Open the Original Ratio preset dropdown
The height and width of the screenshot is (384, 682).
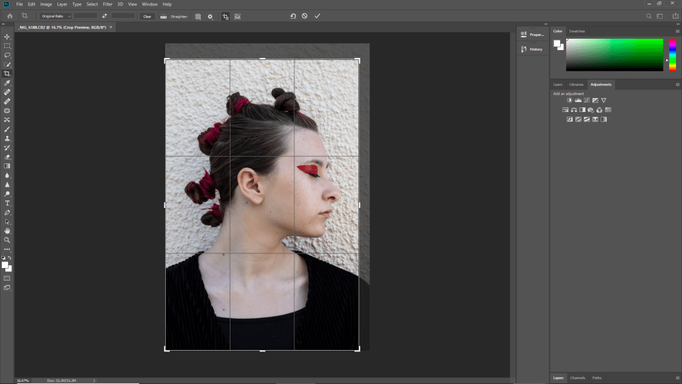click(x=55, y=16)
